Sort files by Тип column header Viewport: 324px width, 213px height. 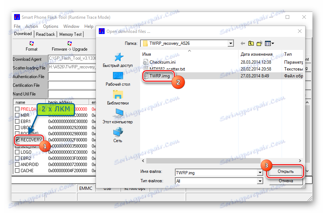[x=293, y=54]
